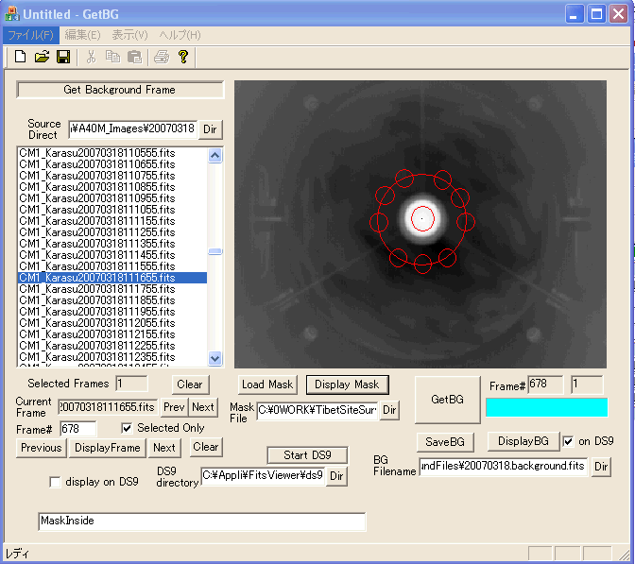Click the cyan progress color bar
This screenshot has width=635, height=564.
coord(546,407)
